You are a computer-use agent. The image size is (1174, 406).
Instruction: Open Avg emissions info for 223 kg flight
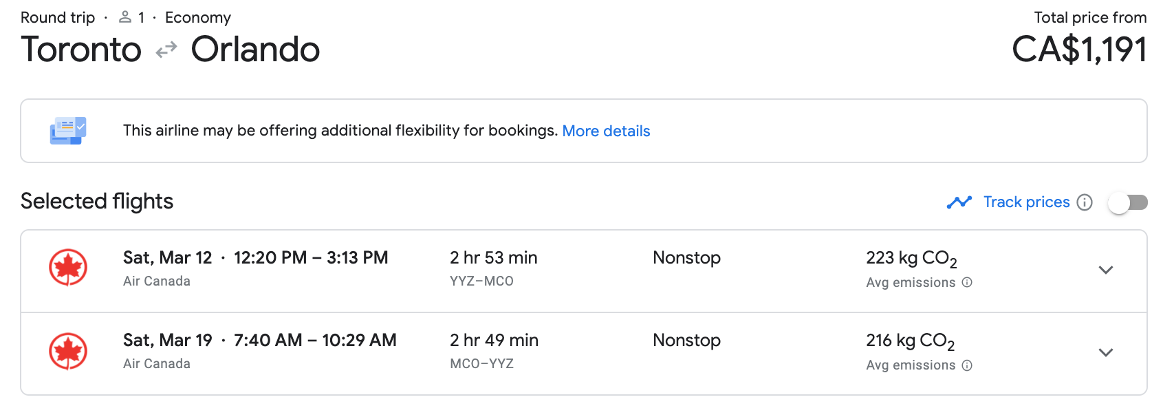coord(967,282)
